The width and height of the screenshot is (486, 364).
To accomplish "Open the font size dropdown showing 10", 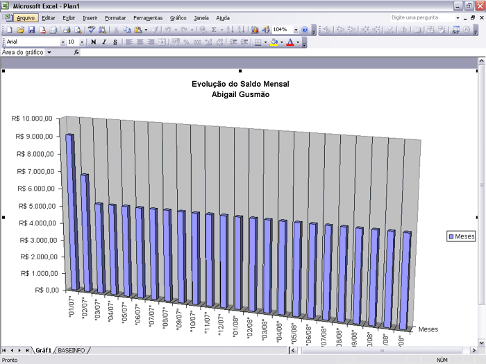I will tap(82, 42).
